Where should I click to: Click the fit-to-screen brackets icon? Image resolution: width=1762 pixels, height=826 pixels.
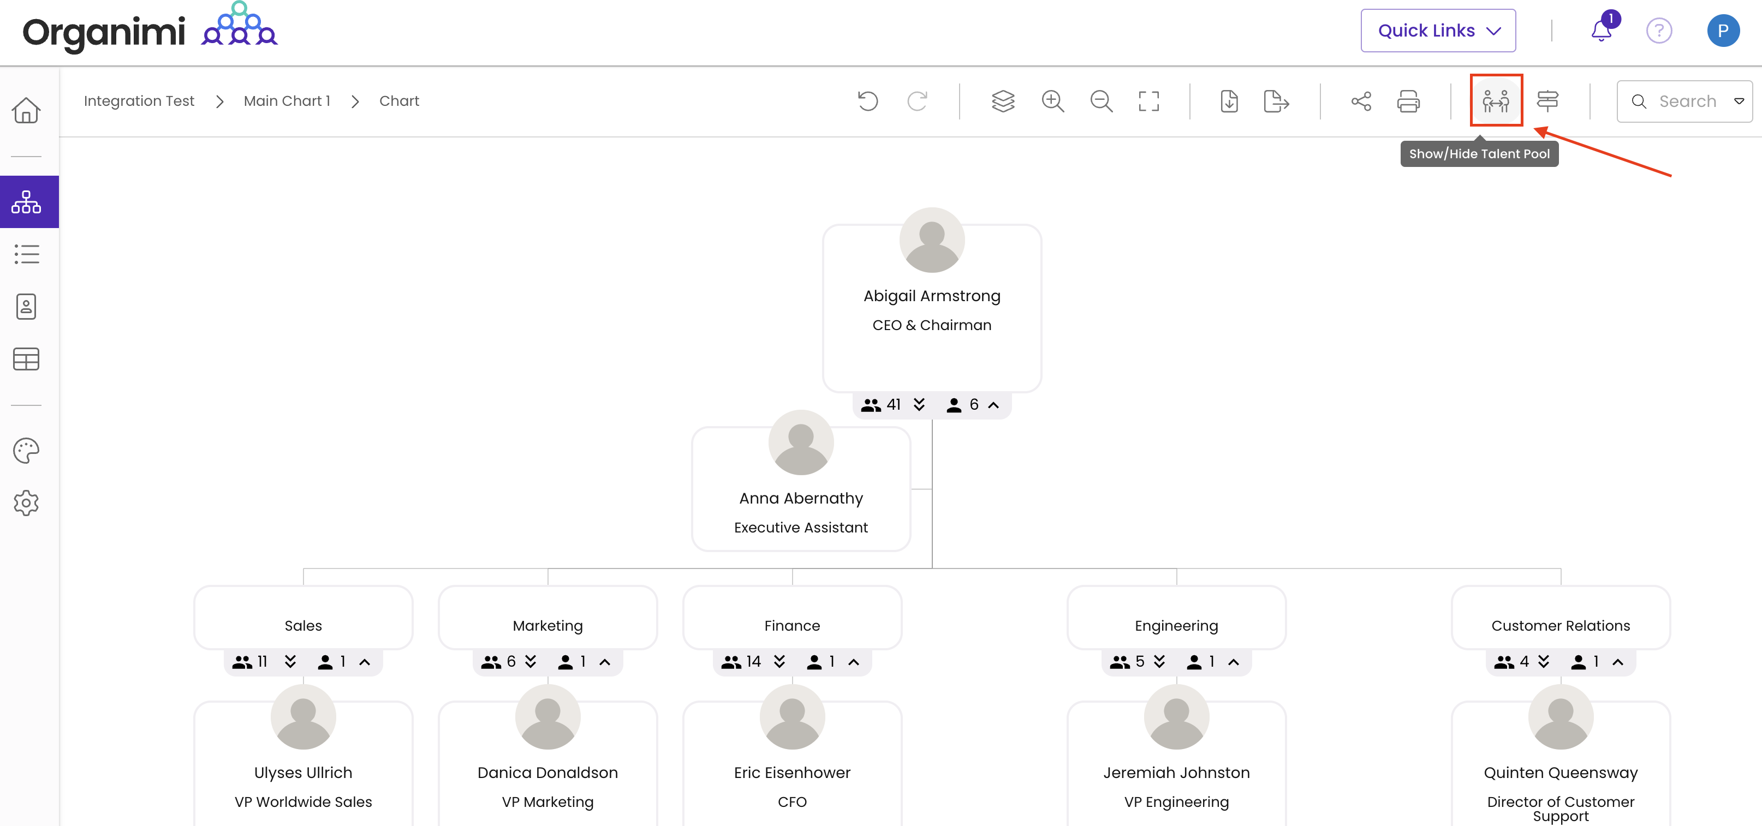tap(1148, 101)
